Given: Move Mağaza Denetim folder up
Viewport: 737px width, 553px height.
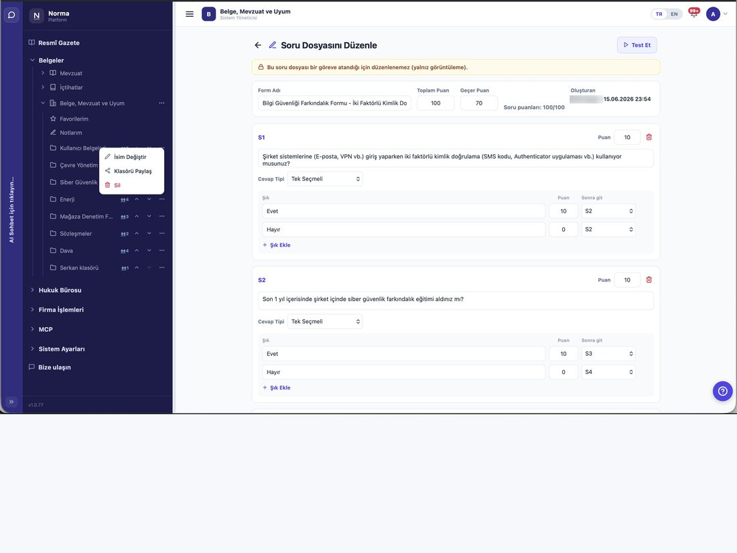Looking at the screenshot, I should coord(137,217).
